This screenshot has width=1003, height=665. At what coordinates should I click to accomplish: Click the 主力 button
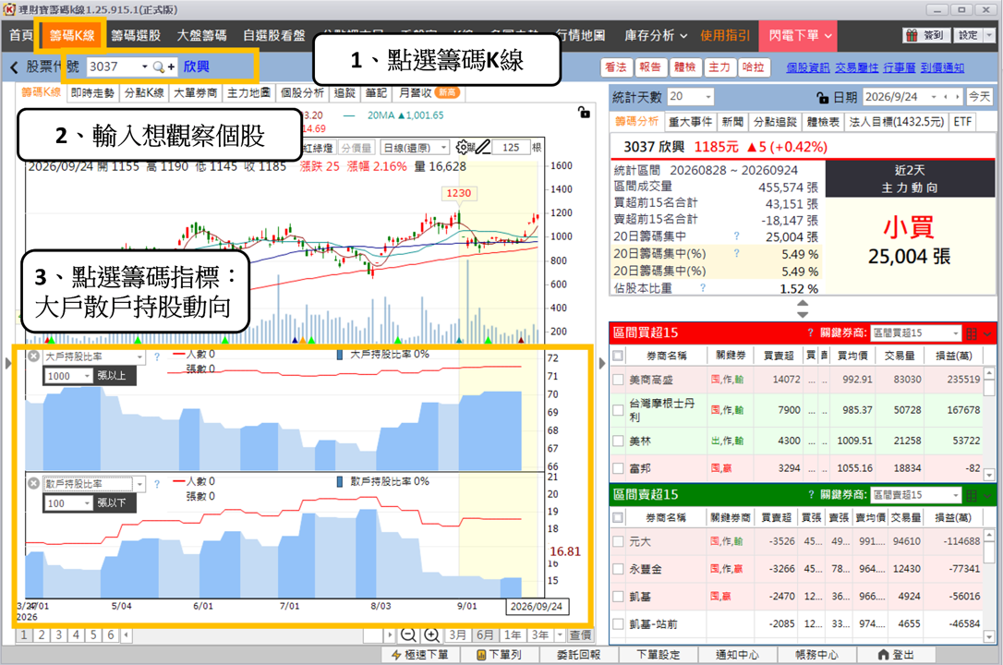tap(719, 67)
